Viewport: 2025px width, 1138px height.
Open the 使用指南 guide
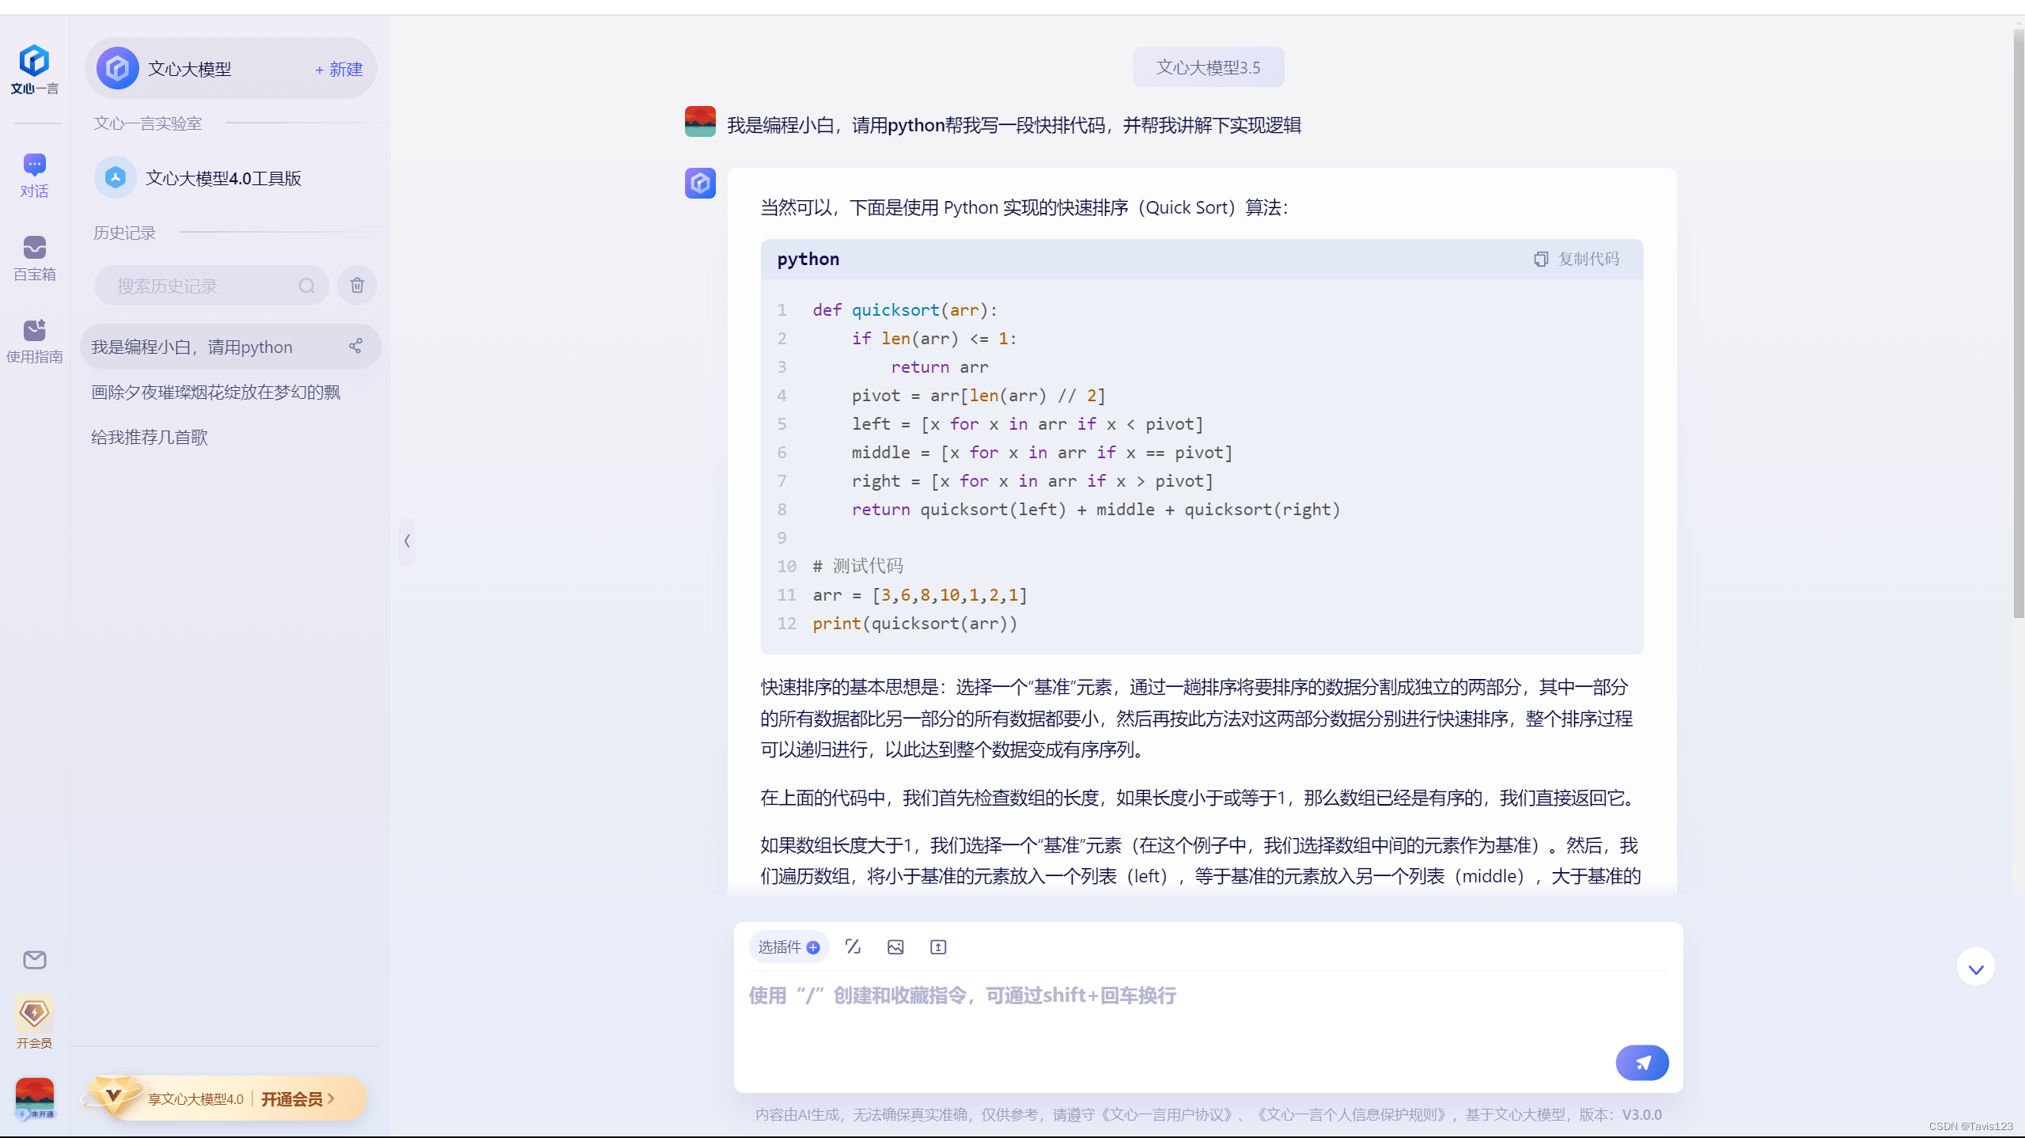coord(35,342)
